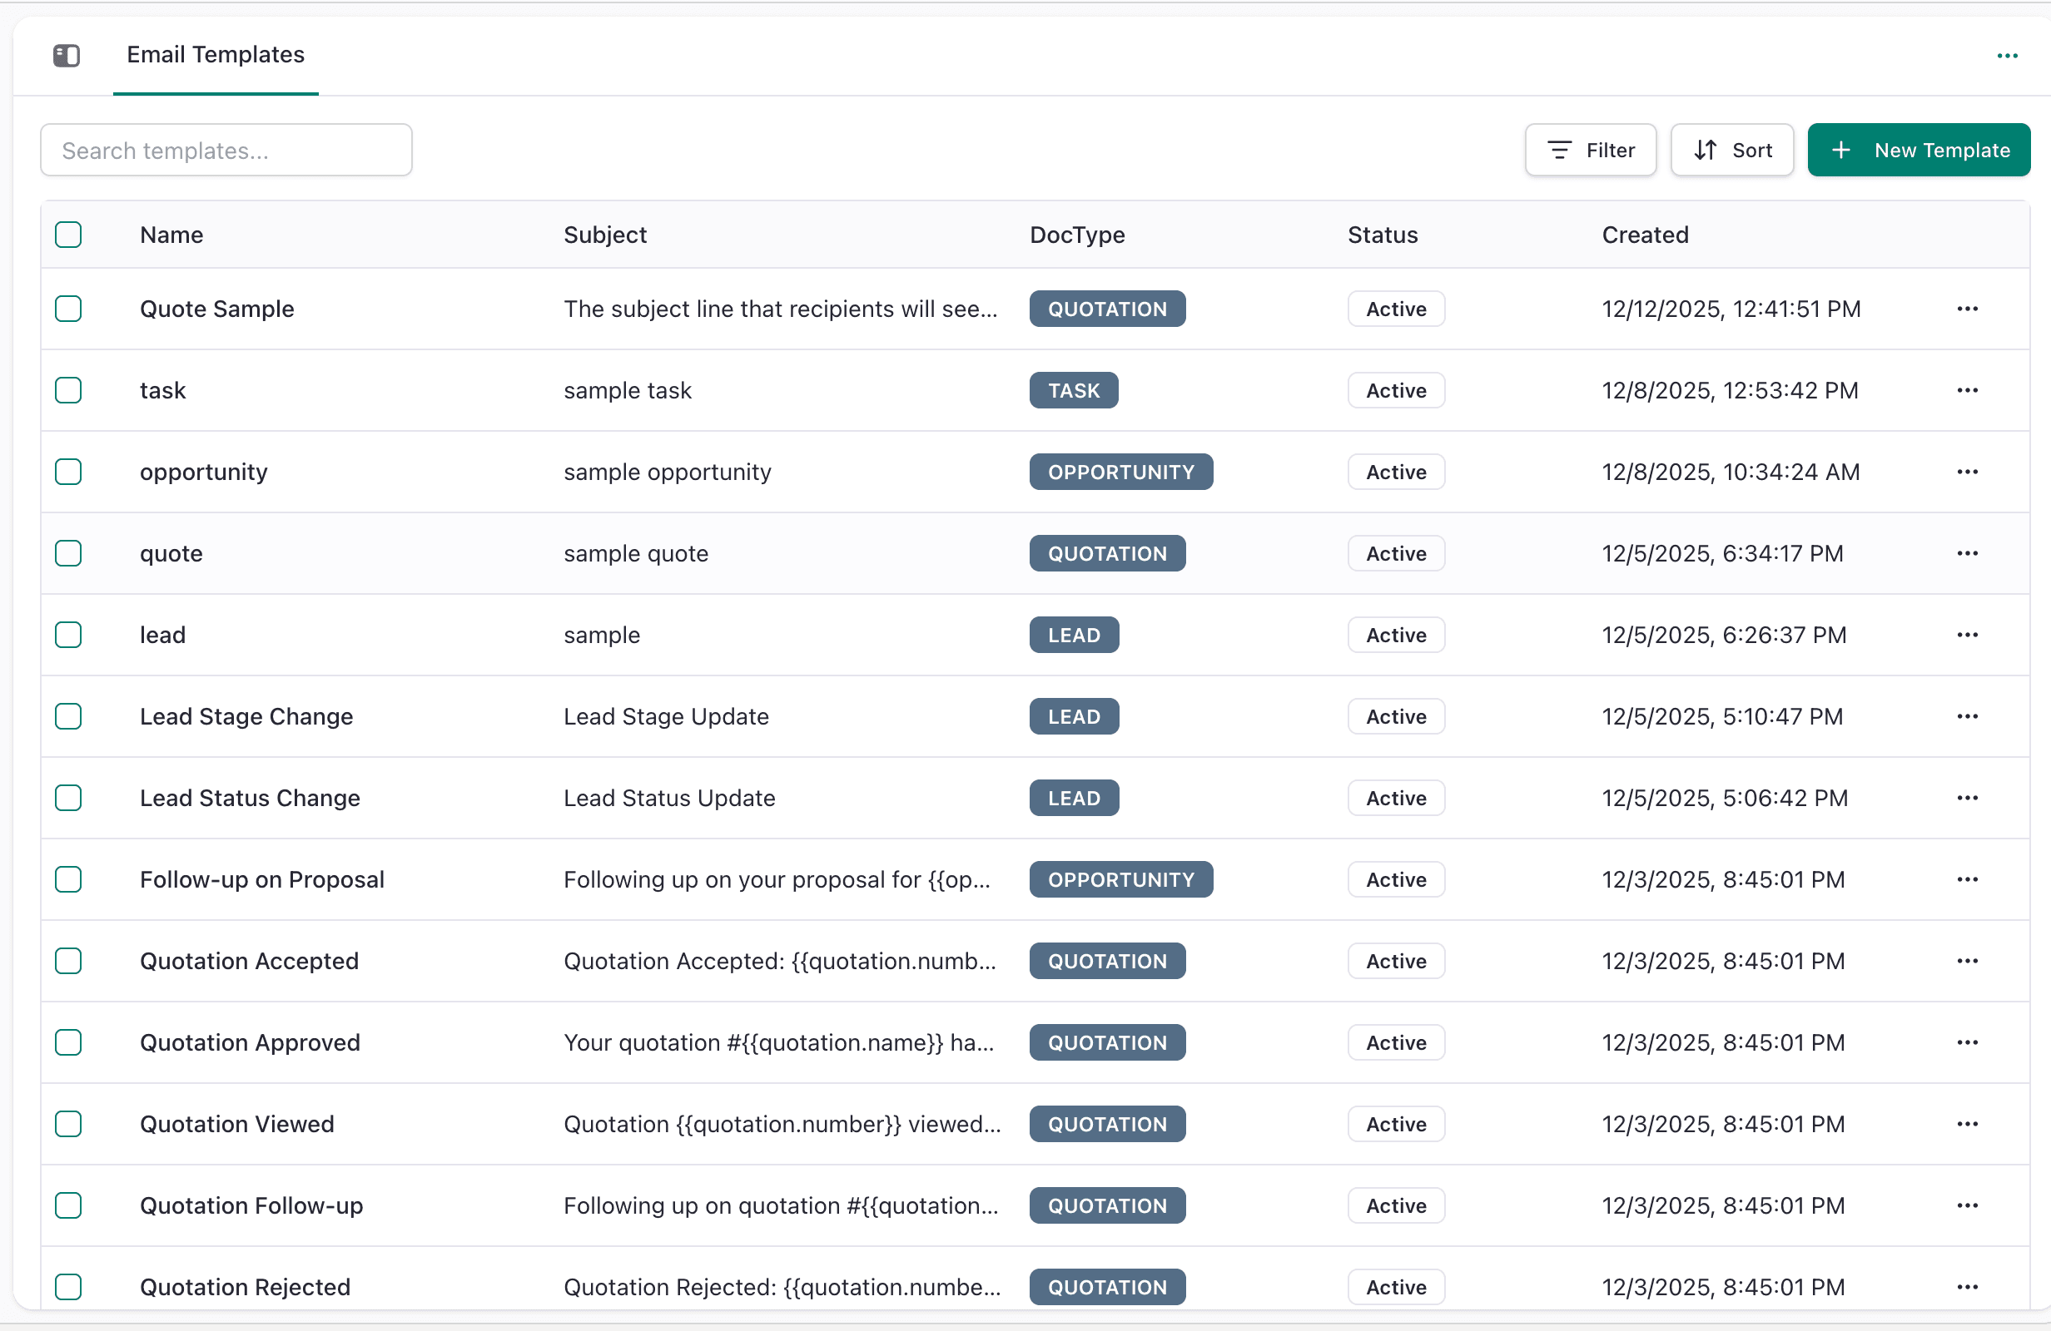The image size is (2051, 1331).
Task: Check the Quotation Rejected checkbox
Action: click(68, 1287)
